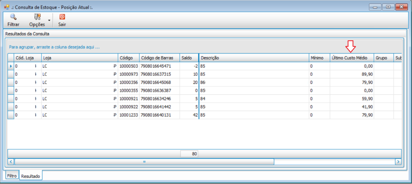Sort by Saldo column header

point(189,58)
